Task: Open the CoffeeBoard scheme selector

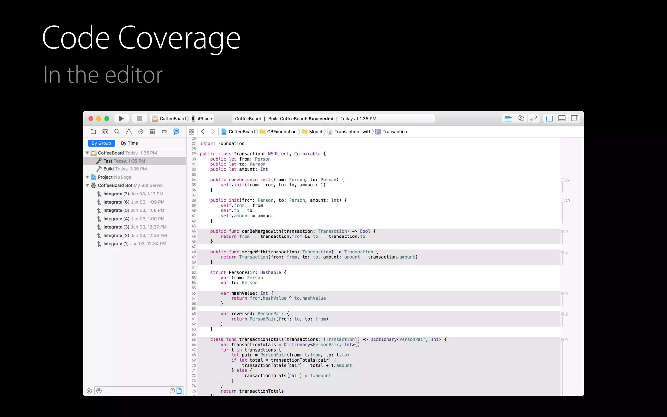Action: (169, 119)
